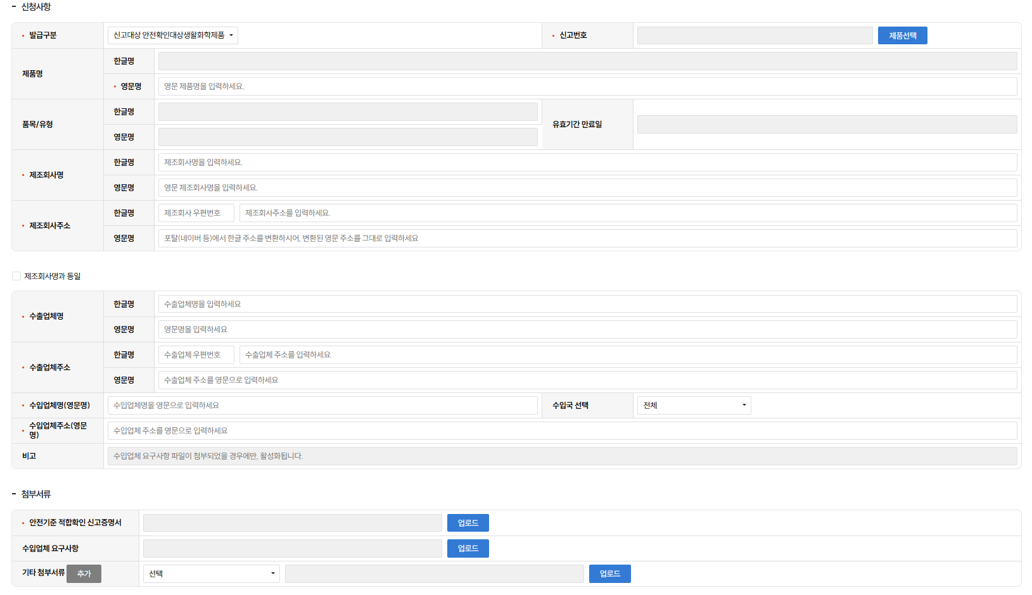Click the 비고 remarks field
Screen dimensions: 1032x595
pos(562,456)
